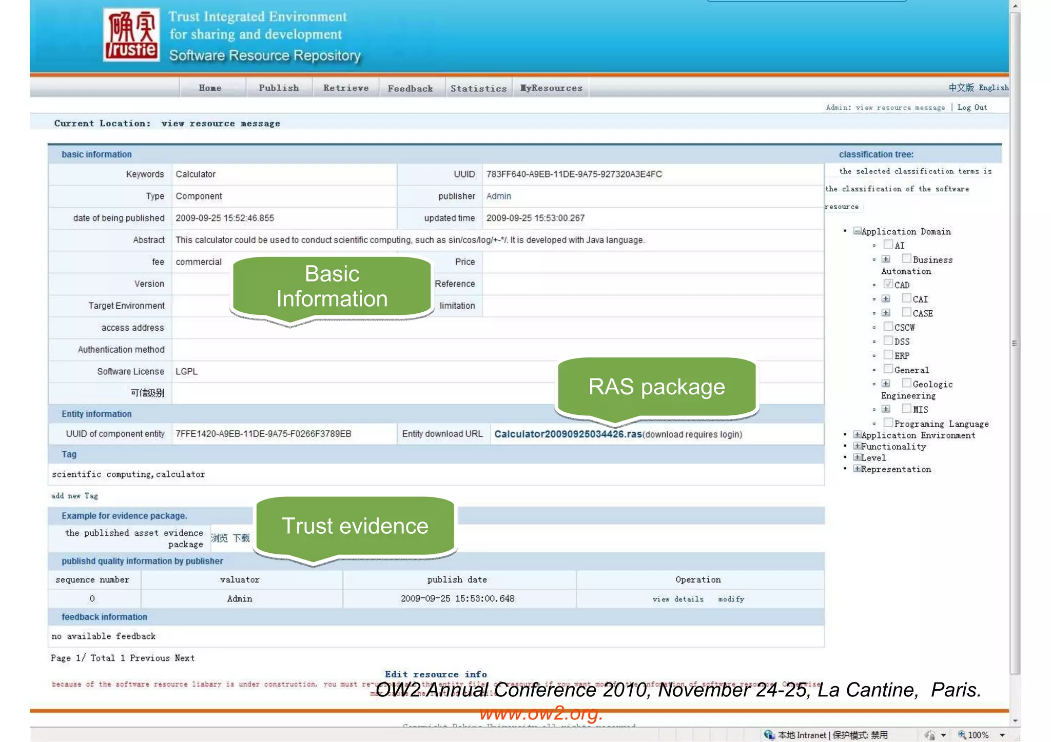Click the Calculator keywords value

tap(196, 174)
